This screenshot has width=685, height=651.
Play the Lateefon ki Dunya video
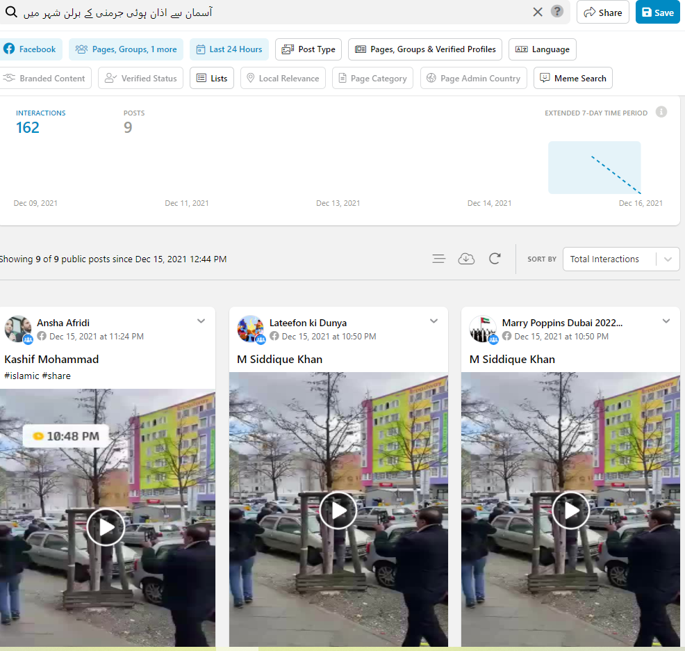[x=338, y=511]
